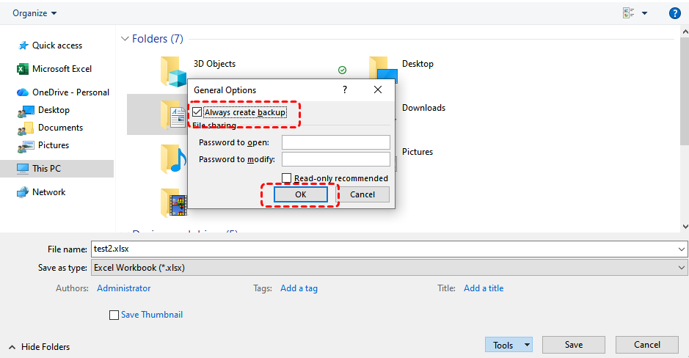The width and height of the screenshot is (689, 358).
Task: Click the Password to open field
Action: coord(335,142)
